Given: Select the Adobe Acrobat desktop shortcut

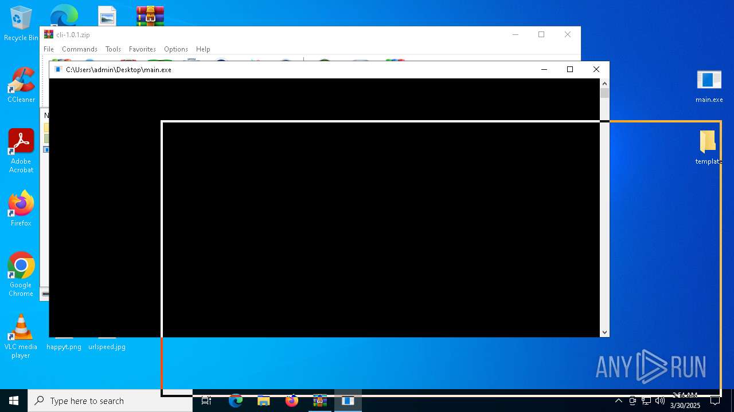Looking at the screenshot, I should tap(21, 150).
